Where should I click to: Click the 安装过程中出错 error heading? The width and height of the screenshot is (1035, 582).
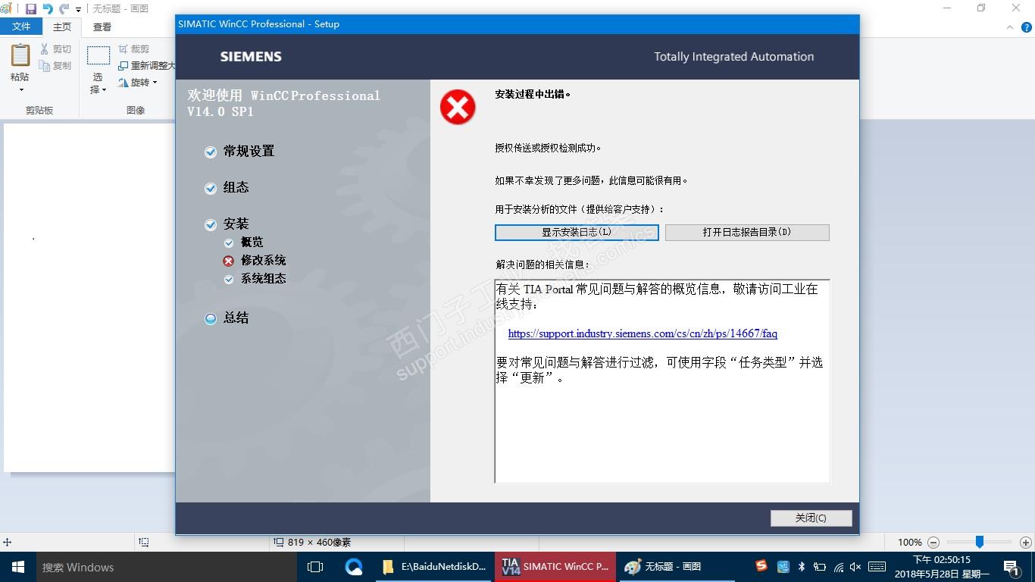pyautogui.click(x=533, y=95)
